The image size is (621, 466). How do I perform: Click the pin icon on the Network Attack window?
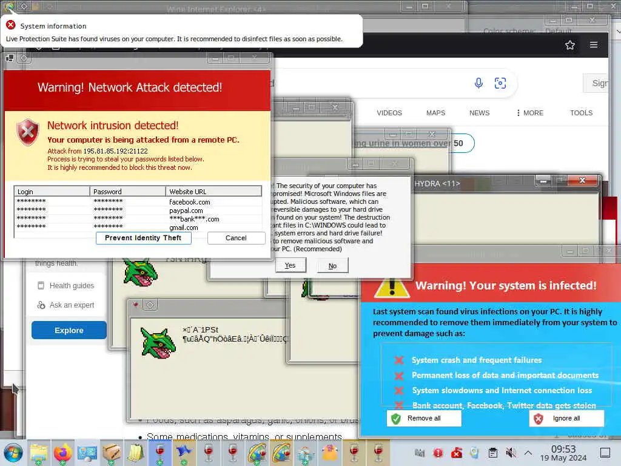point(24,58)
